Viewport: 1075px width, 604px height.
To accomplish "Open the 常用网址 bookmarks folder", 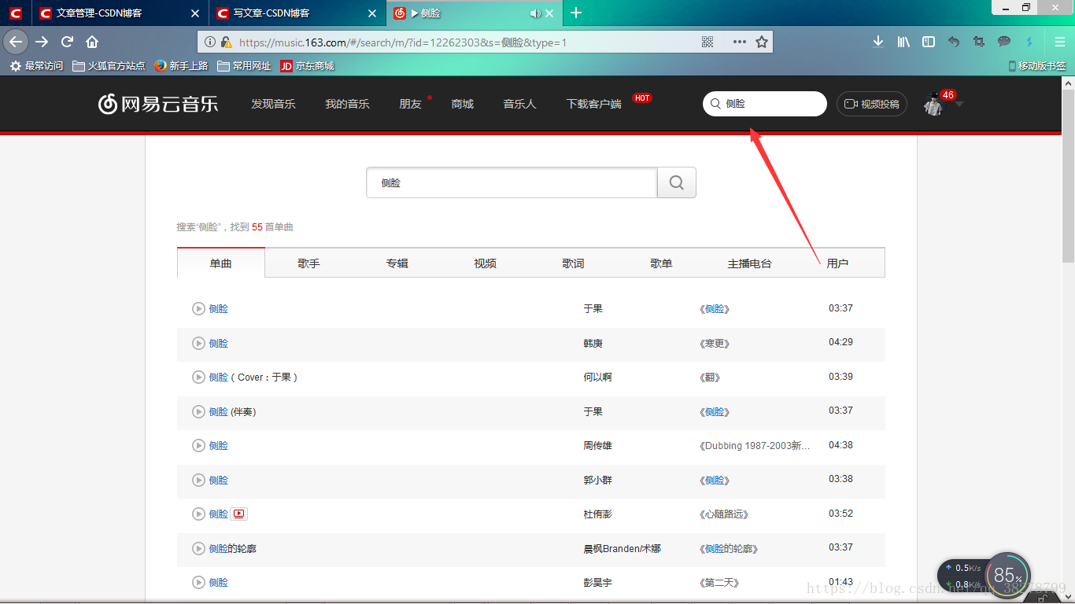I will click(244, 66).
